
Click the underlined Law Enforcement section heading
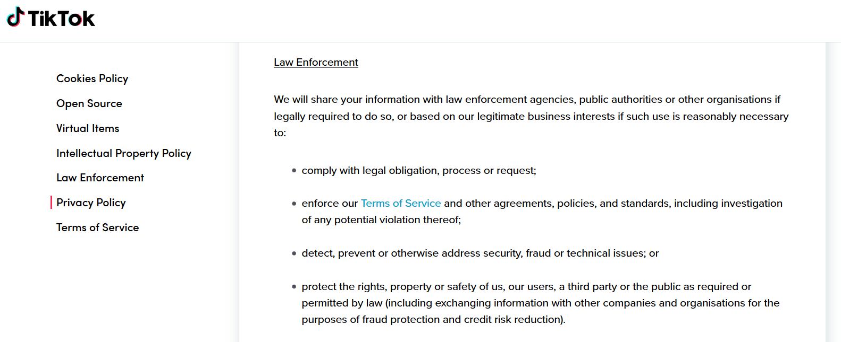(316, 62)
